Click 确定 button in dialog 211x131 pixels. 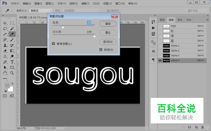pos(108,24)
